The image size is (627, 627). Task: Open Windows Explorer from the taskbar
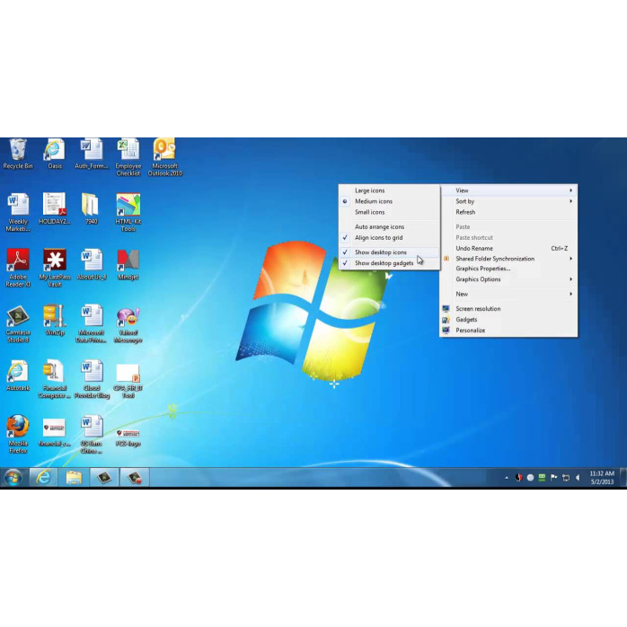[74, 478]
